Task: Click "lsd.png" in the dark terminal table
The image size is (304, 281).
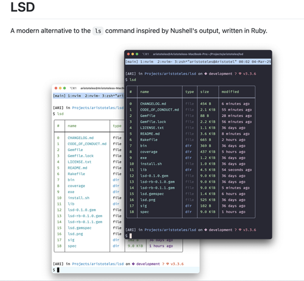Action: coord(147,200)
